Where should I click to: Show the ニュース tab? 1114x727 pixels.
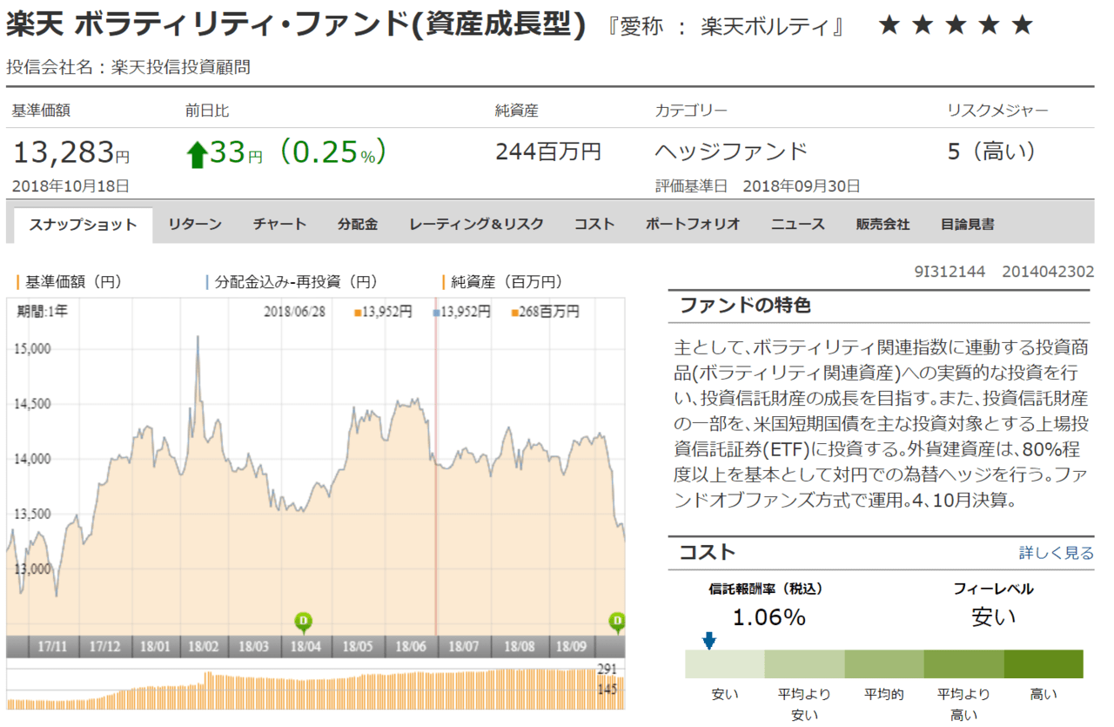[x=797, y=224]
